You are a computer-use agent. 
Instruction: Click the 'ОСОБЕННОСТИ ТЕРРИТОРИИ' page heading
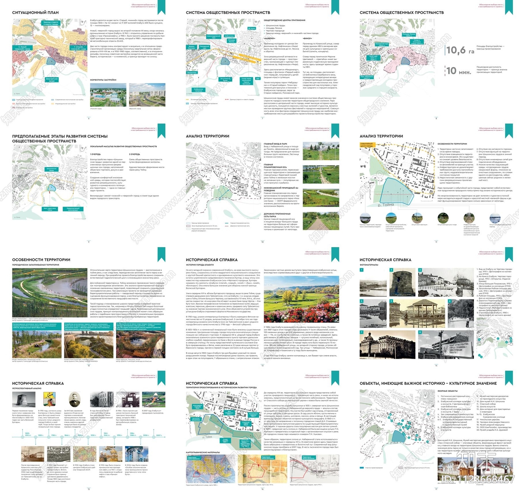coord(41,260)
